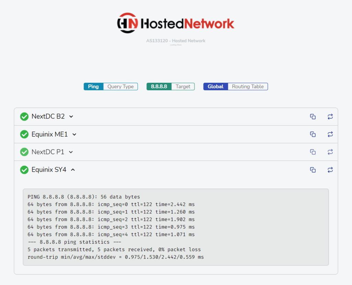Collapse the Equinix SY4 result chevron
Image resolution: width=352 pixels, height=285 pixels.
click(x=73, y=170)
